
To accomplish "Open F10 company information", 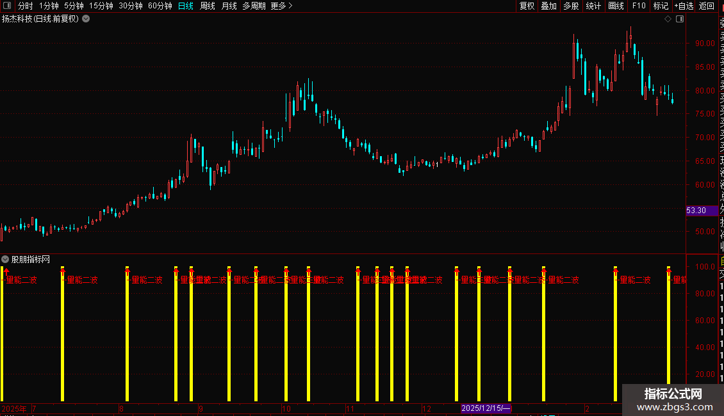I will 639,6.
